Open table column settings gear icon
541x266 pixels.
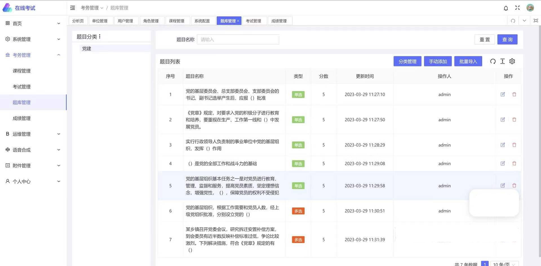coord(512,61)
